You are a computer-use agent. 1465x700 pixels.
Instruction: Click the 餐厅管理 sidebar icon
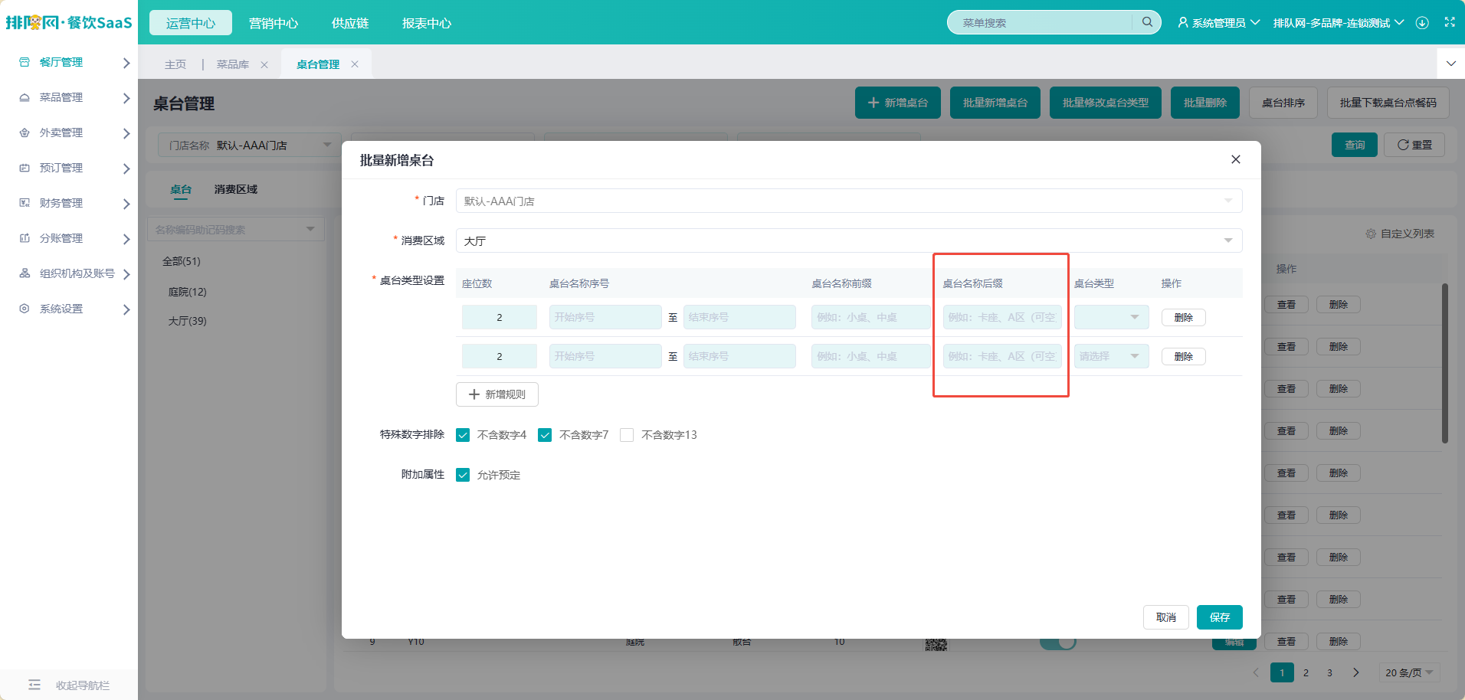(x=25, y=62)
